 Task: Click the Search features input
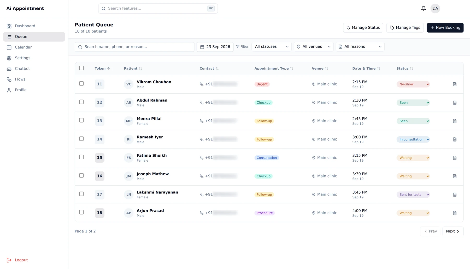[x=158, y=9]
